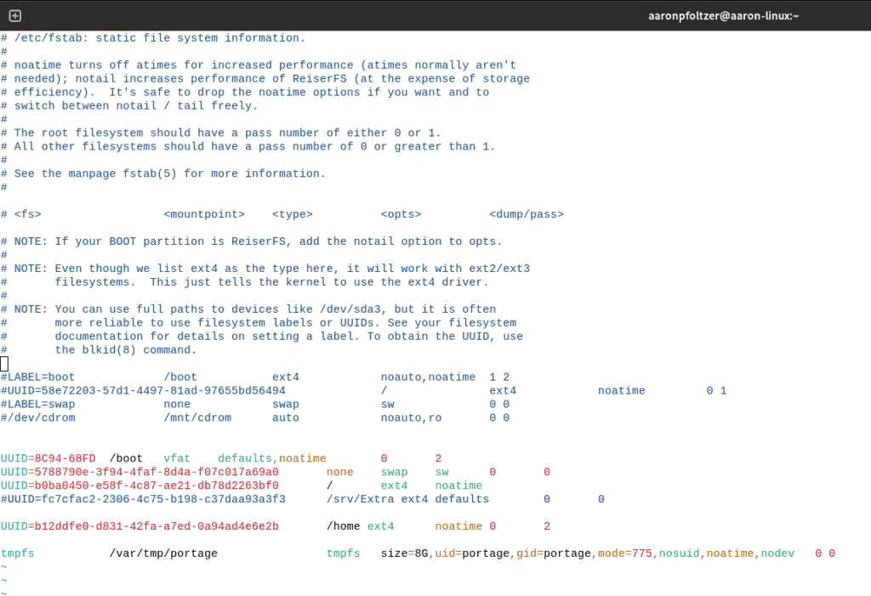Click 'noatime' option on the /home line
The width and height of the screenshot is (871, 596).
pos(458,526)
